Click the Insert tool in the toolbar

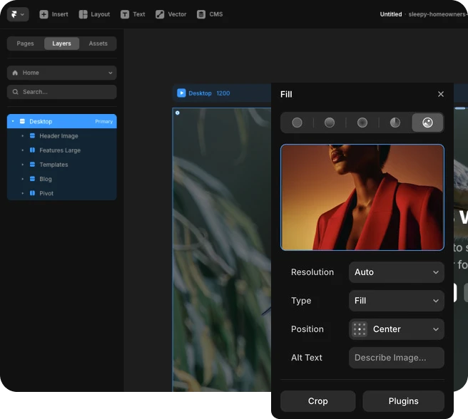click(54, 14)
